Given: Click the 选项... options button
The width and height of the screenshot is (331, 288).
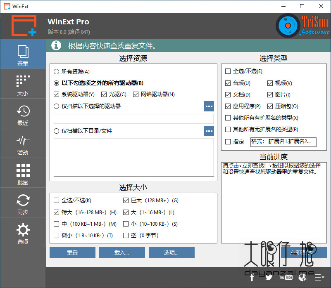Looking at the screenshot, I should (x=171, y=253).
